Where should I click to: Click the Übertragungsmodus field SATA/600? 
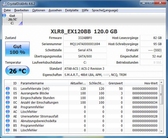tap(85, 56)
